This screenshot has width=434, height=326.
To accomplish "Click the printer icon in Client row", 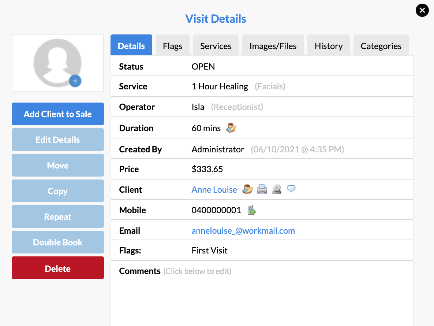I will point(262,189).
